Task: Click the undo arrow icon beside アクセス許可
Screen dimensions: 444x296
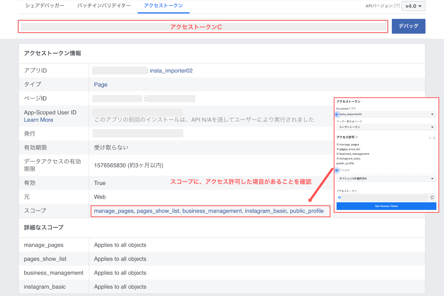Action: pyautogui.click(x=429, y=138)
